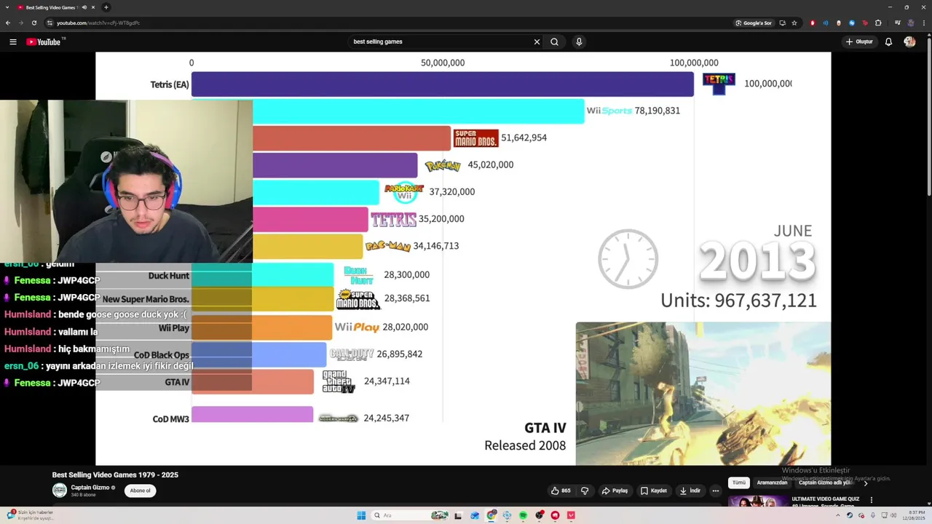Open the browser profile avatar

pos(910,23)
